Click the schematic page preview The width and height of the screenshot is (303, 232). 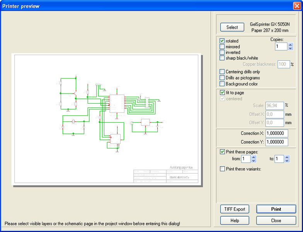(106, 119)
